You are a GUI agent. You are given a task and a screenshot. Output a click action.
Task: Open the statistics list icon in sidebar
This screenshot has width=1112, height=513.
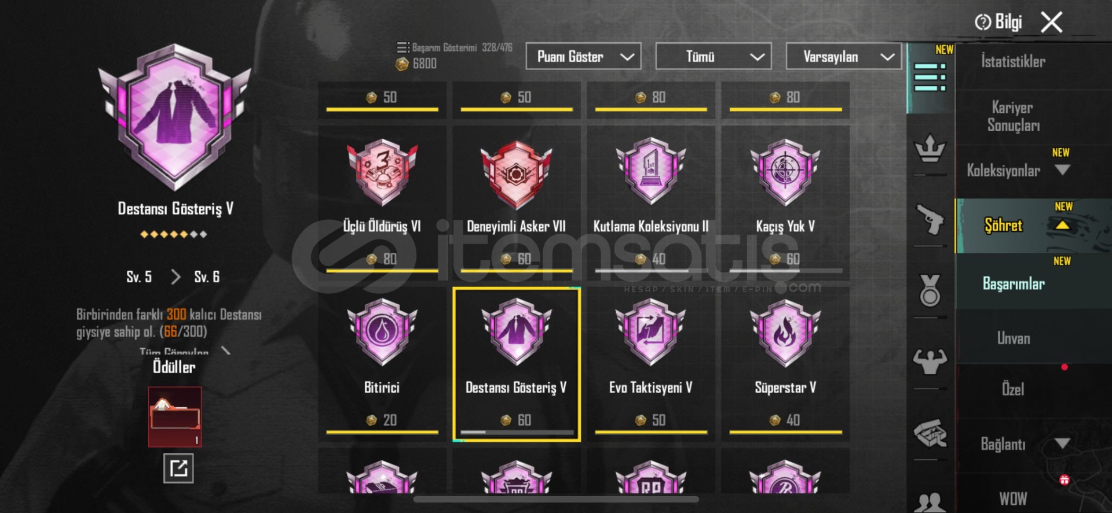pos(930,77)
